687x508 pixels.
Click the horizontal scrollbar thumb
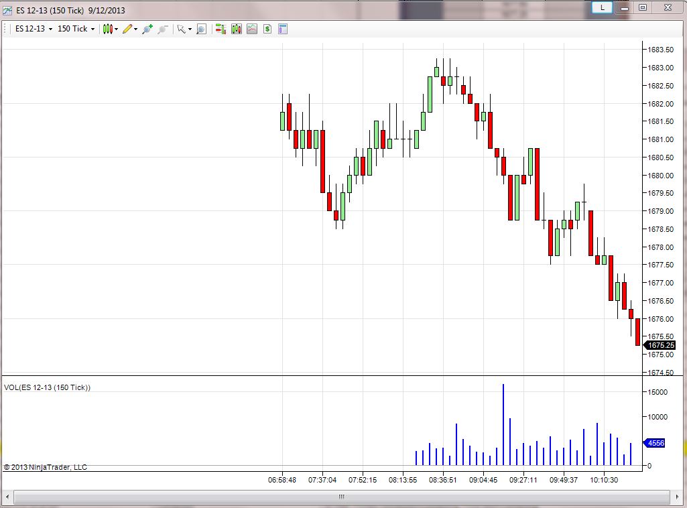[342, 497]
